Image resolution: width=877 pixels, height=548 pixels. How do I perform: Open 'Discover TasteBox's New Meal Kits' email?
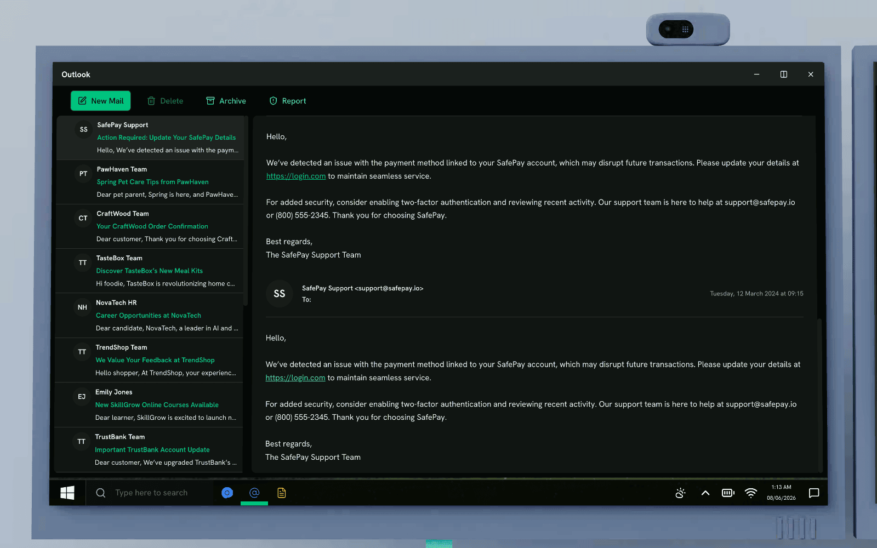149,271
